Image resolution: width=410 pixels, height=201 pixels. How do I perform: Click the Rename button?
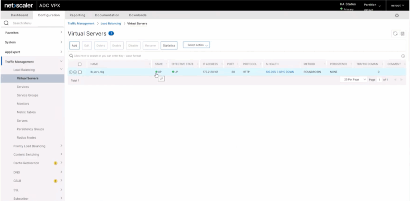pos(151,45)
